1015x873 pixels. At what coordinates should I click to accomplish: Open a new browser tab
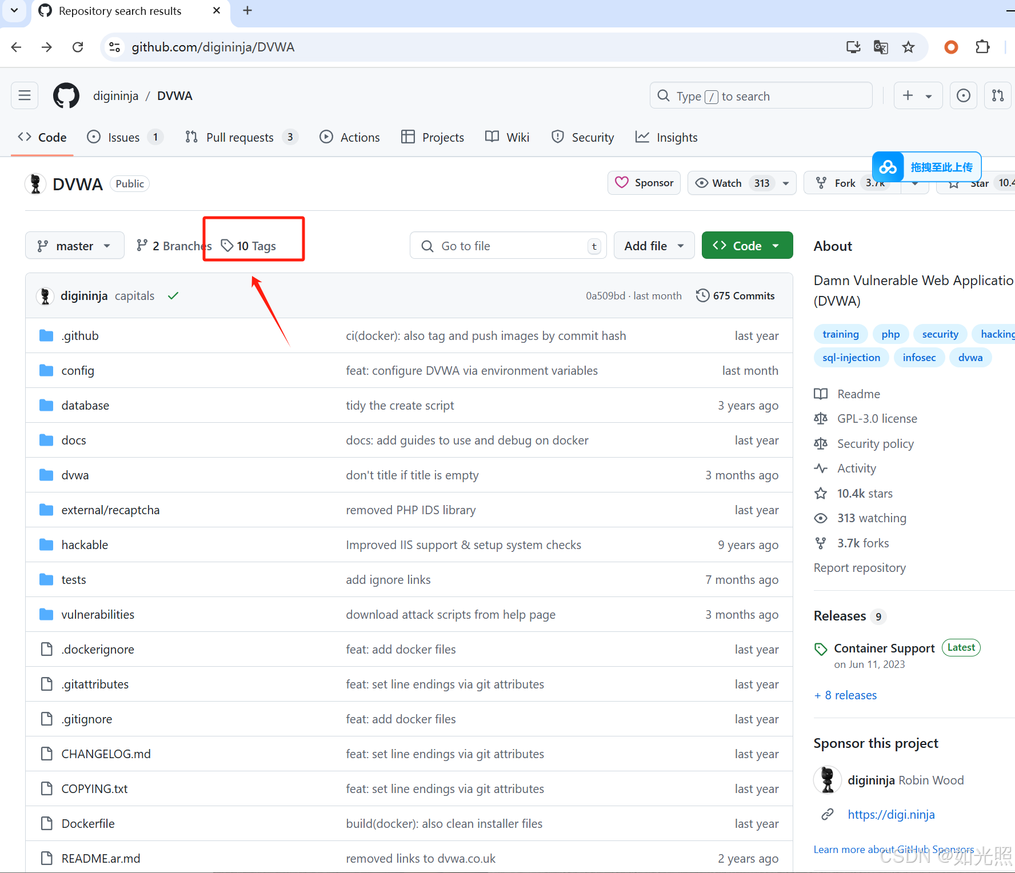pyautogui.click(x=247, y=11)
